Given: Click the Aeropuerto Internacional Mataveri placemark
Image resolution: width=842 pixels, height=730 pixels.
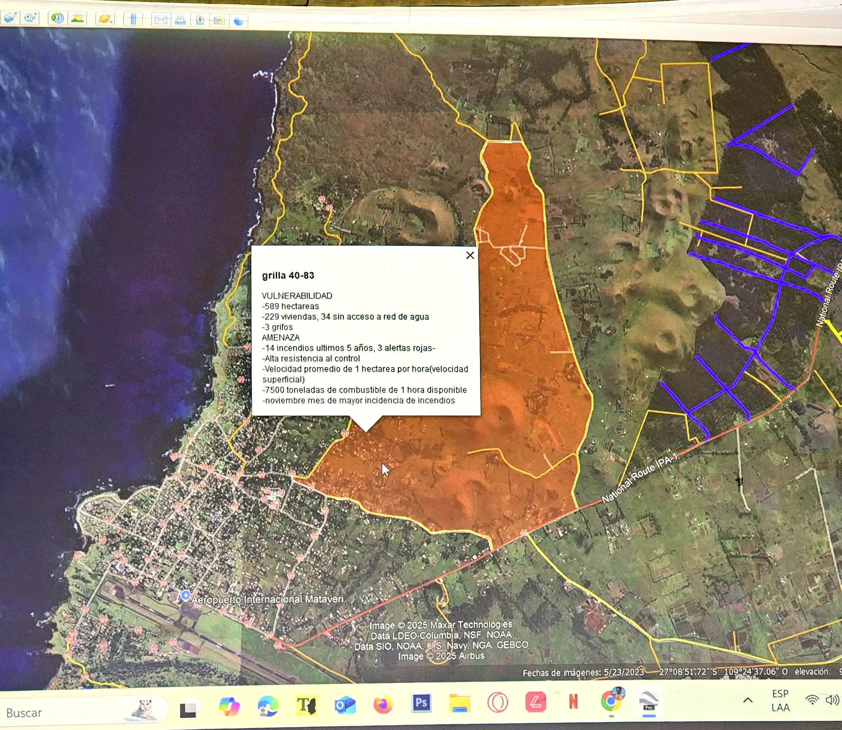Looking at the screenshot, I should (x=185, y=595).
